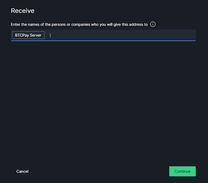Click the BTCPay Server chip in the field
208x183 pixels.
tap(28, 35)
